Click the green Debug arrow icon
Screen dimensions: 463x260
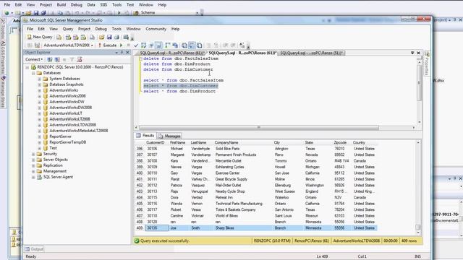click(121, 45)
